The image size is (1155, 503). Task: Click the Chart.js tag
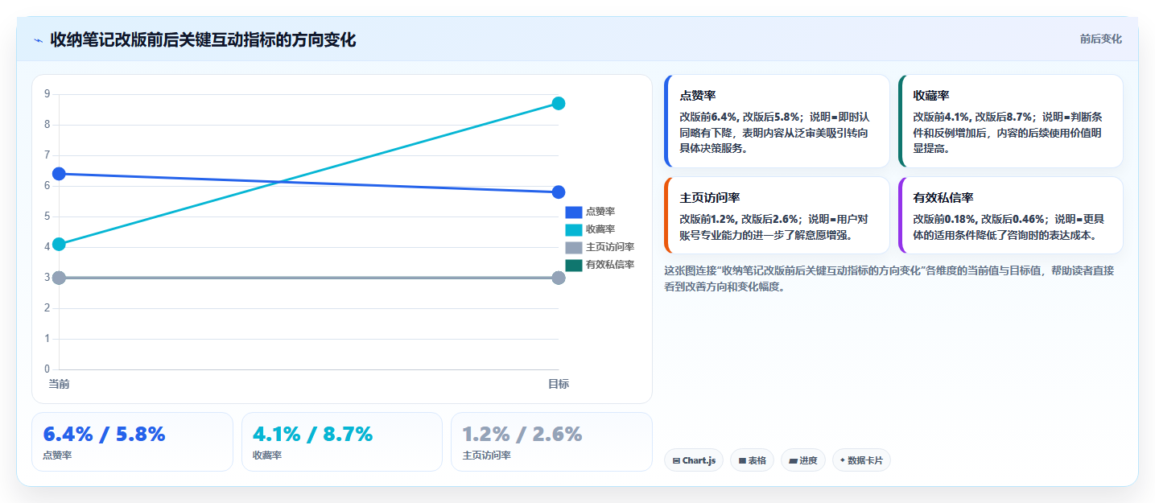[x=694, y=460]
